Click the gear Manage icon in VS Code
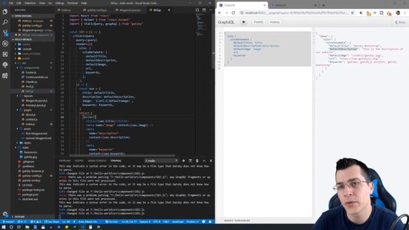The height and width of the screenshot is (230, 409). (5, 215)
